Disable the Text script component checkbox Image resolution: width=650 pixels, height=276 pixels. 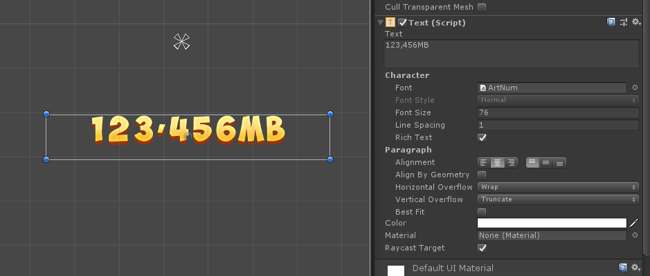(402, 22)
